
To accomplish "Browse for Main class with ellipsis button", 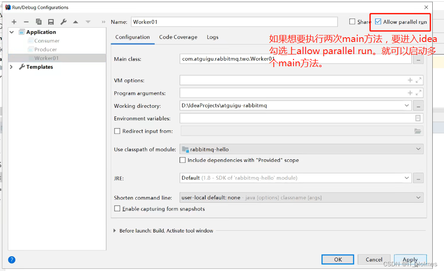I will (x=418, y=59).
